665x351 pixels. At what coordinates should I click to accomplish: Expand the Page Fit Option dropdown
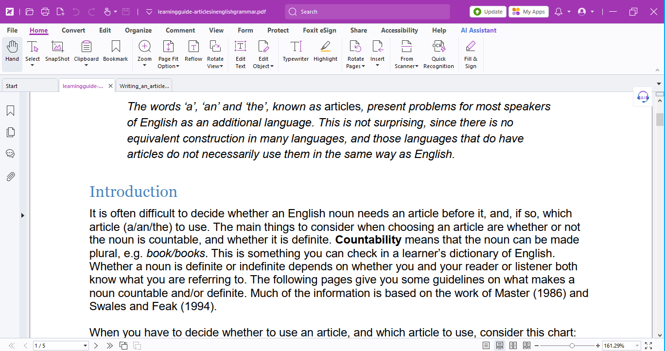178,67
